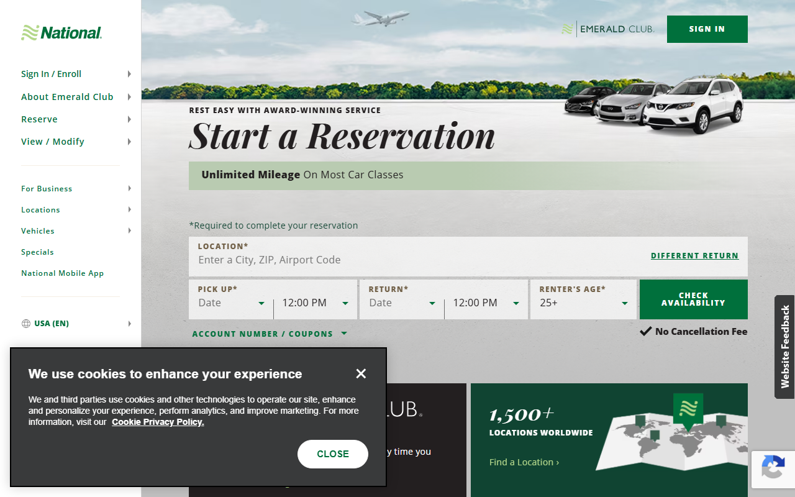Open the Return date dropdown
The width and height of the screenshot is (795, 497).
click(402, 303)
